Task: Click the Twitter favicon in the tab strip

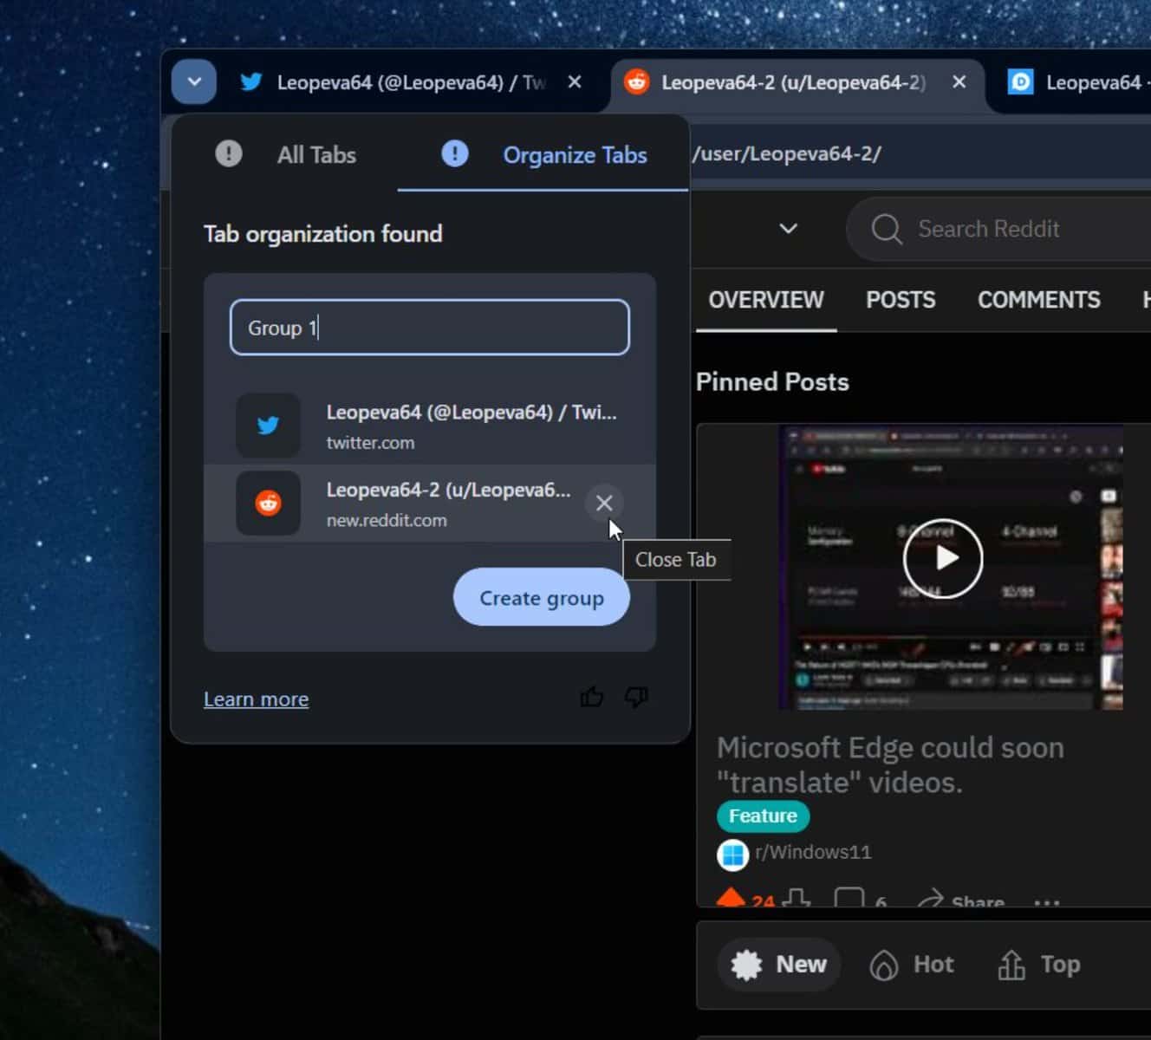Action: pos(251,82)
